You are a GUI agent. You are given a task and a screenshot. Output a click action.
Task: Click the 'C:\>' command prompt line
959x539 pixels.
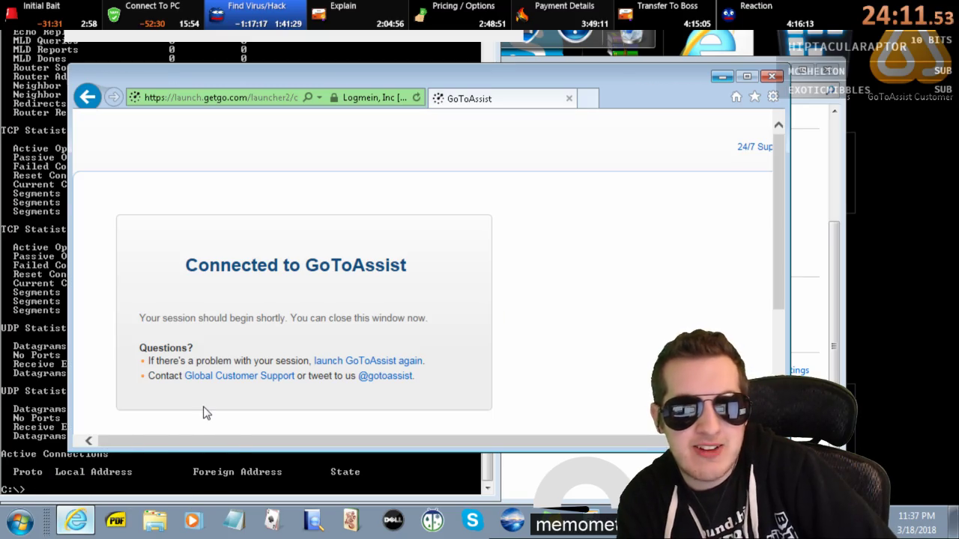click(13, 490)
